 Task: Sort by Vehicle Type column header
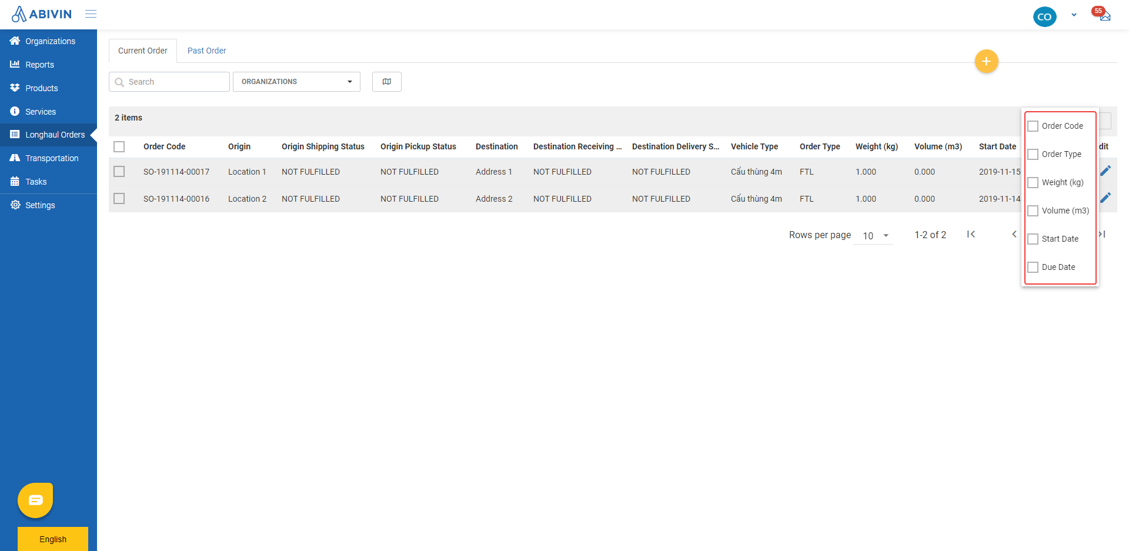(754, 147)
